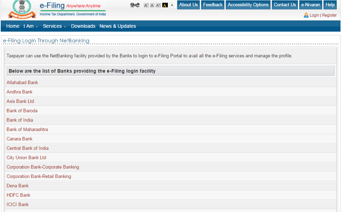The width and height of the screenshot is (344, 212).
Task: Click the About Us button
Action: [189, 5]
